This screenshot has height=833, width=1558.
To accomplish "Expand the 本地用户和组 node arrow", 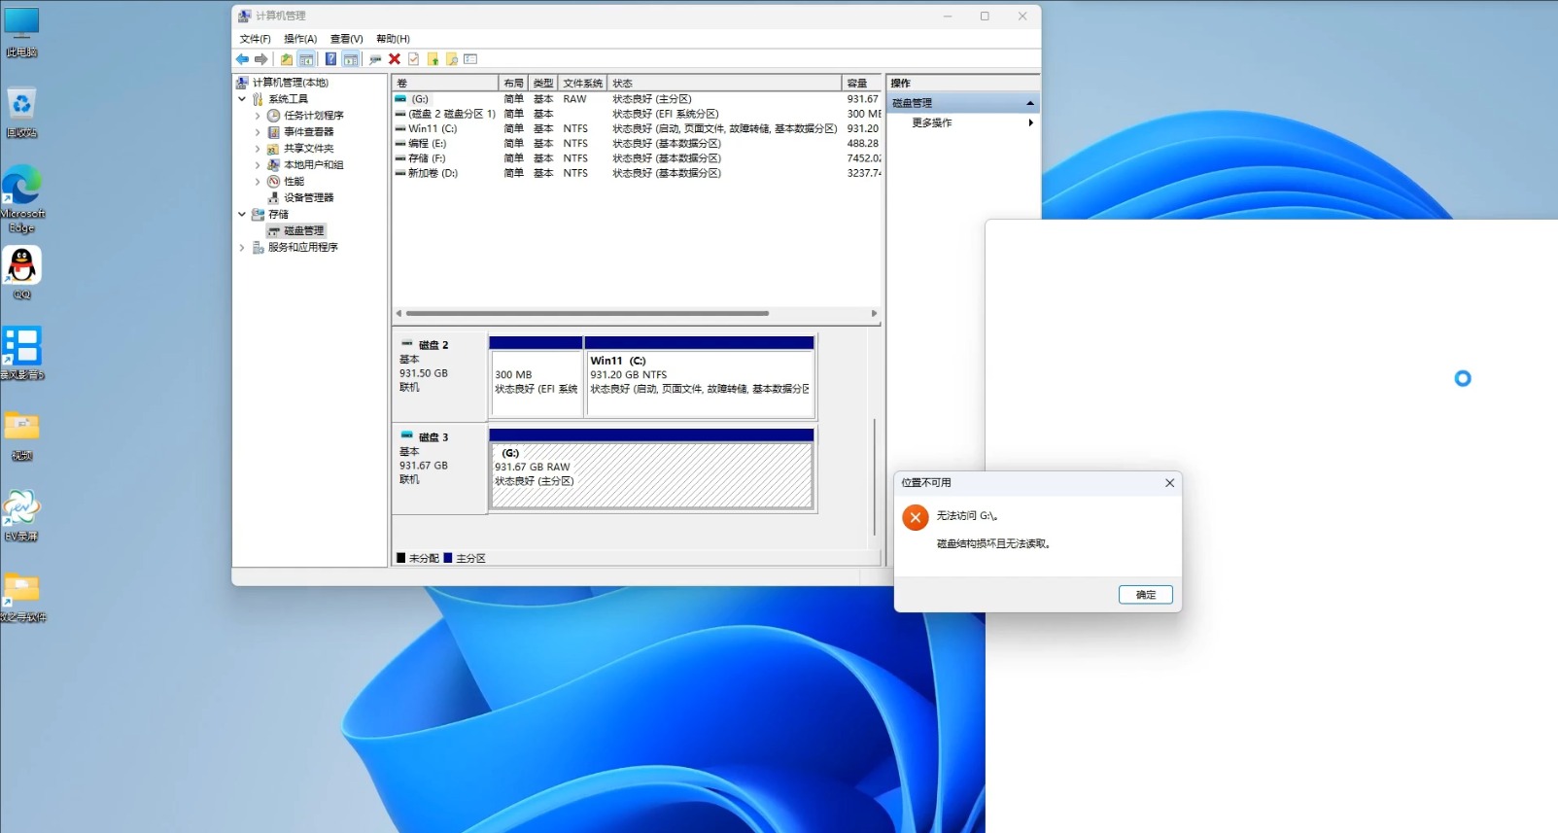I will coord(258,165).
